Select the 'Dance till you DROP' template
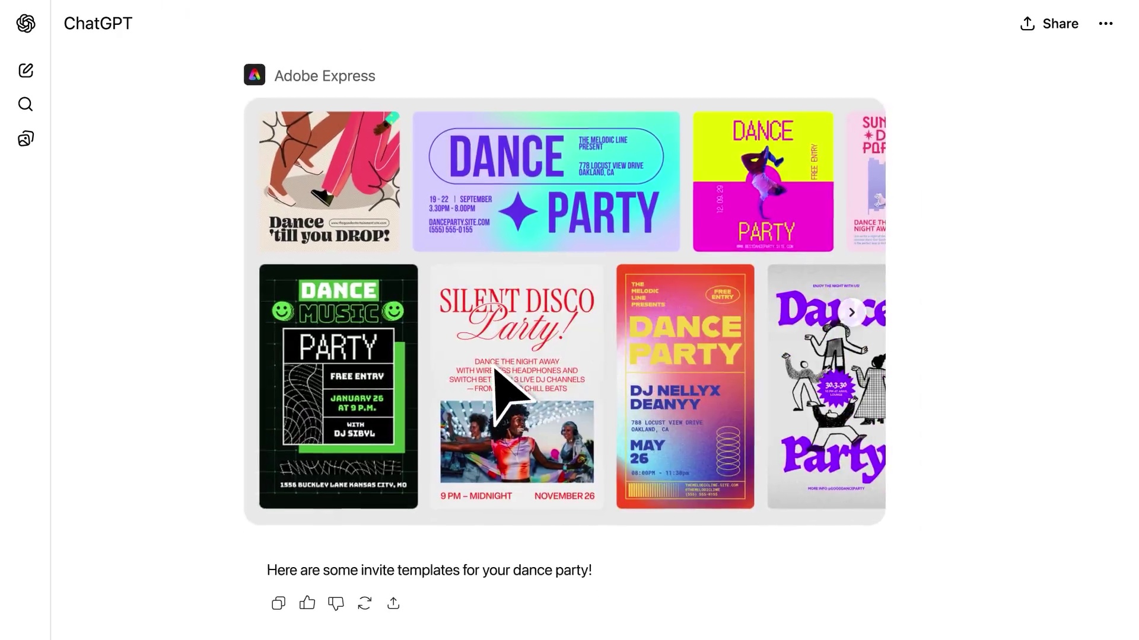This screenshot has height=640, width=1139. (329, 181)
